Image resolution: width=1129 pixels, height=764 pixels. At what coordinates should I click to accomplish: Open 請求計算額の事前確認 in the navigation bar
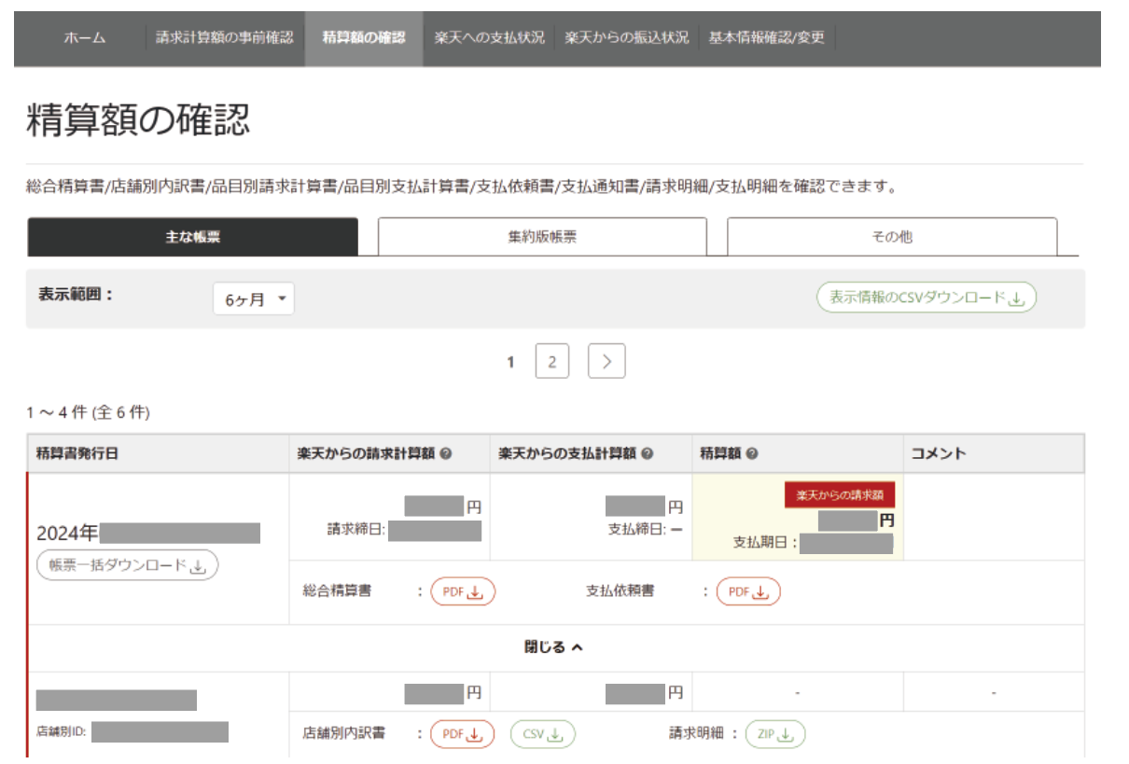click(224, 38)
